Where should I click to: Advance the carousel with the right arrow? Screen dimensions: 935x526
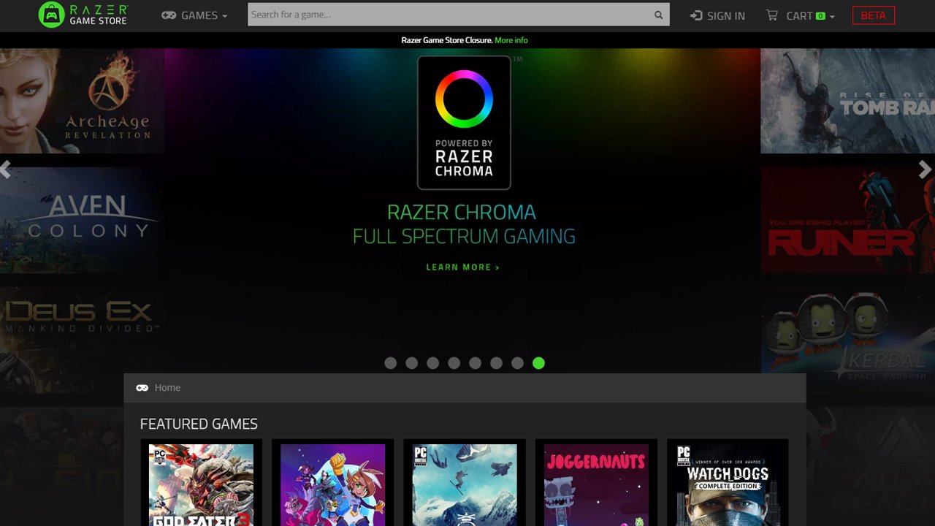tap(925, 169)
